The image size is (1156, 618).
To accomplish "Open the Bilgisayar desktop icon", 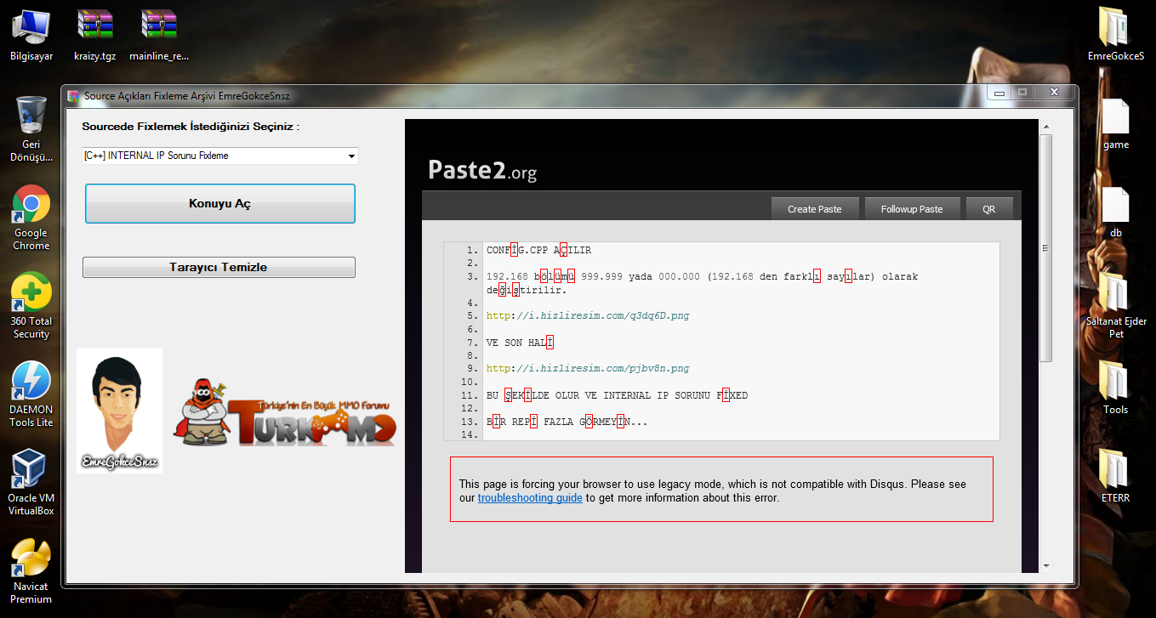I will point(31,34).
